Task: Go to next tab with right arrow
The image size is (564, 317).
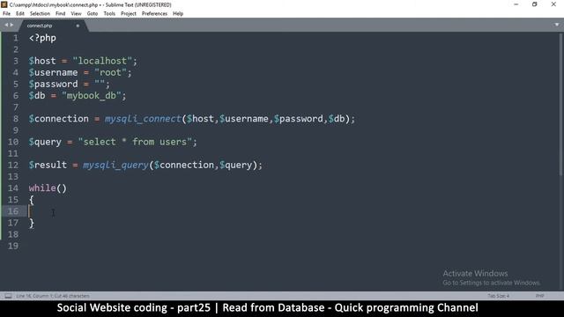Action: click(11, 25)
